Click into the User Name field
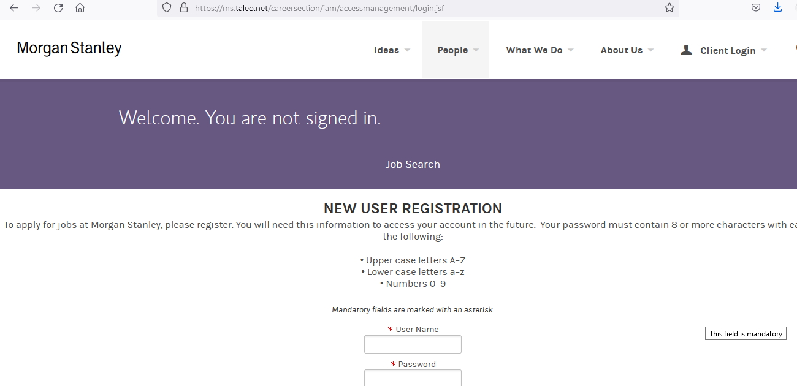Viewport: 797px width, 386px height. [413, 344]
